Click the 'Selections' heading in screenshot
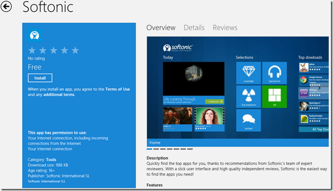Viewport: 333px width, 191px height. click(244, 58)
